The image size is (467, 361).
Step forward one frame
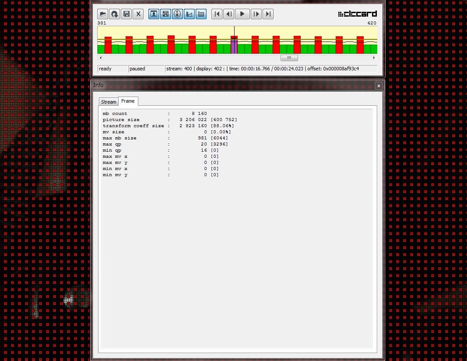pos(256,14)
